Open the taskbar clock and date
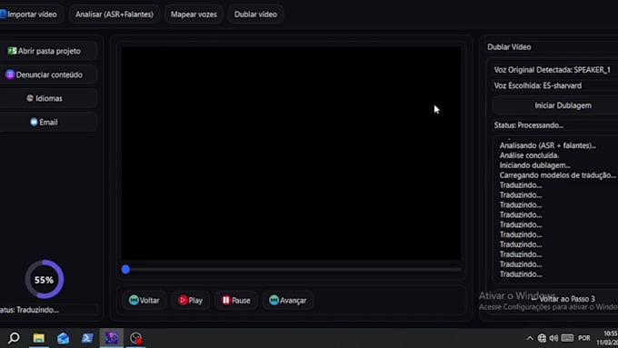618x348 pixels. 608,338
